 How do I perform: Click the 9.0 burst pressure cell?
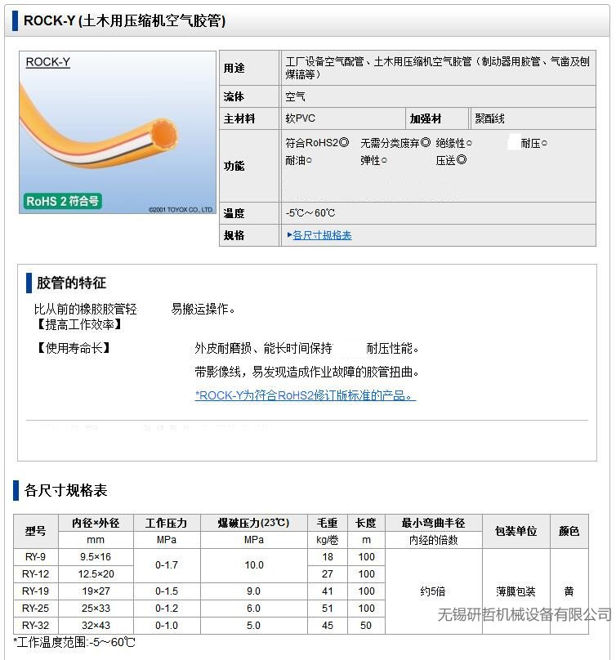pos(254,591)
